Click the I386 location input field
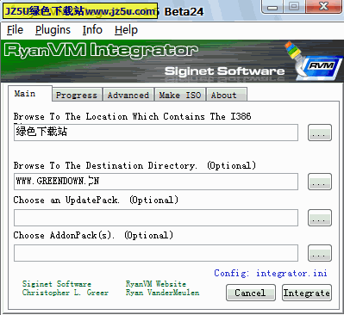Image resolution: width=344 pixels, height=315 pixels. click(x=156, y=133)
